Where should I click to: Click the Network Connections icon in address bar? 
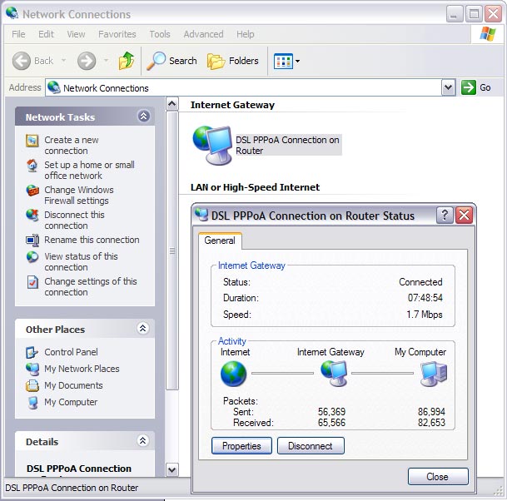(x=54, y=87)
